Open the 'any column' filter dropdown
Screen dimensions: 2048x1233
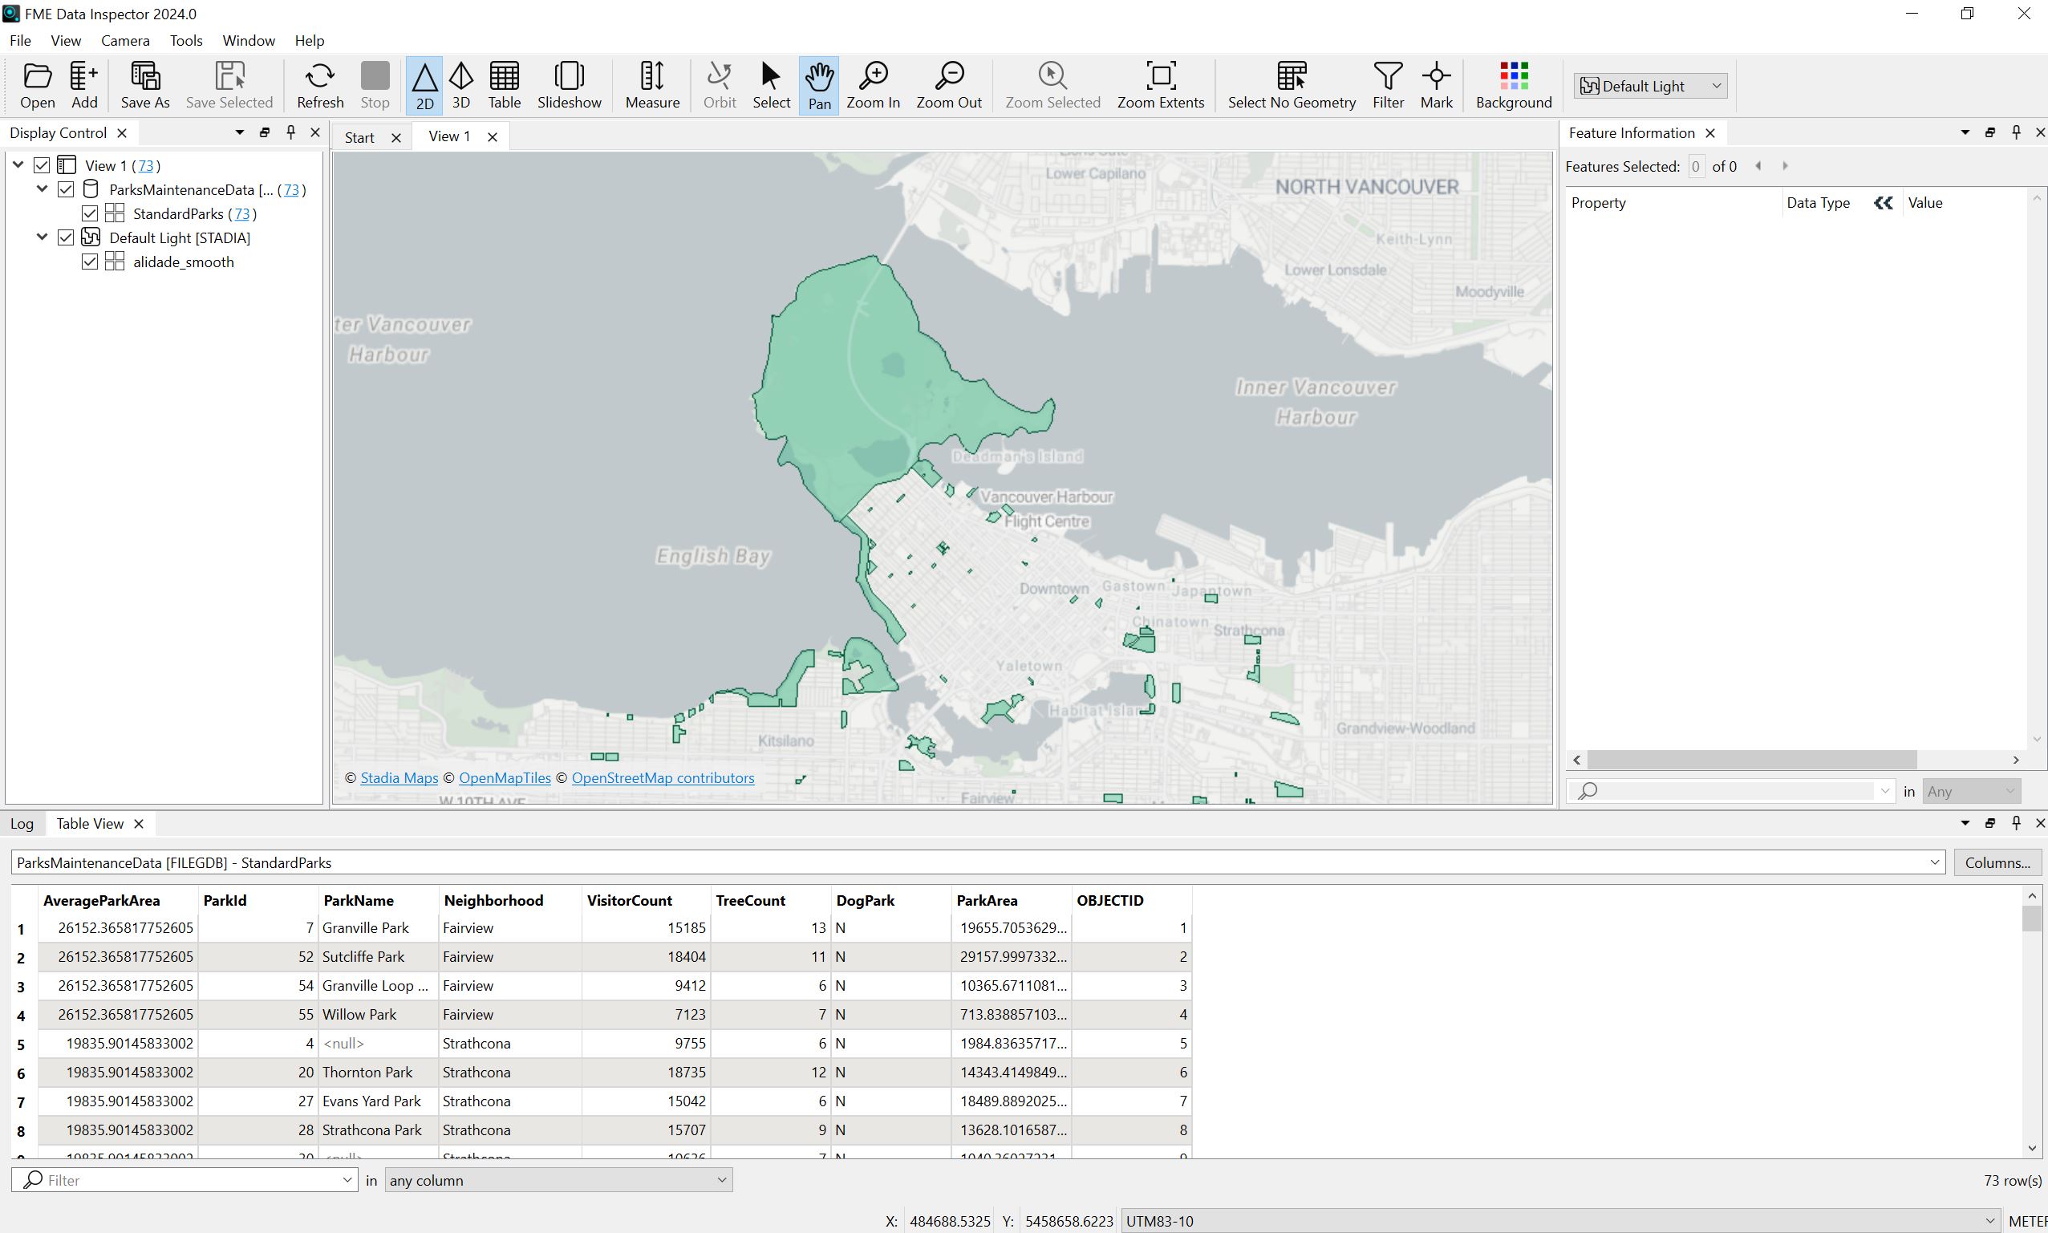pyautogui.click(x=558, y=1180)
